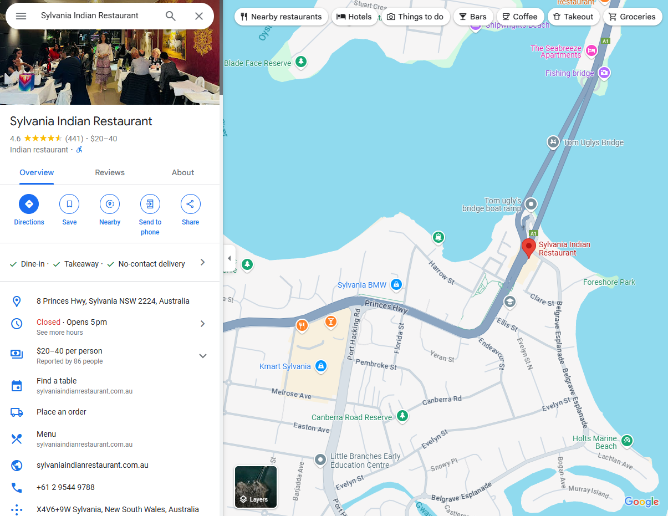Click the 4.6 star rating stars
Image resolution: width=668 pixels, height=516 pixels.
click(x=43, y=139)
